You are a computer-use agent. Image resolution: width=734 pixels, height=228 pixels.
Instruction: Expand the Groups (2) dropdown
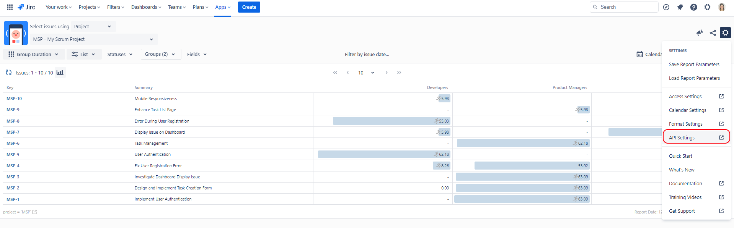160,54
